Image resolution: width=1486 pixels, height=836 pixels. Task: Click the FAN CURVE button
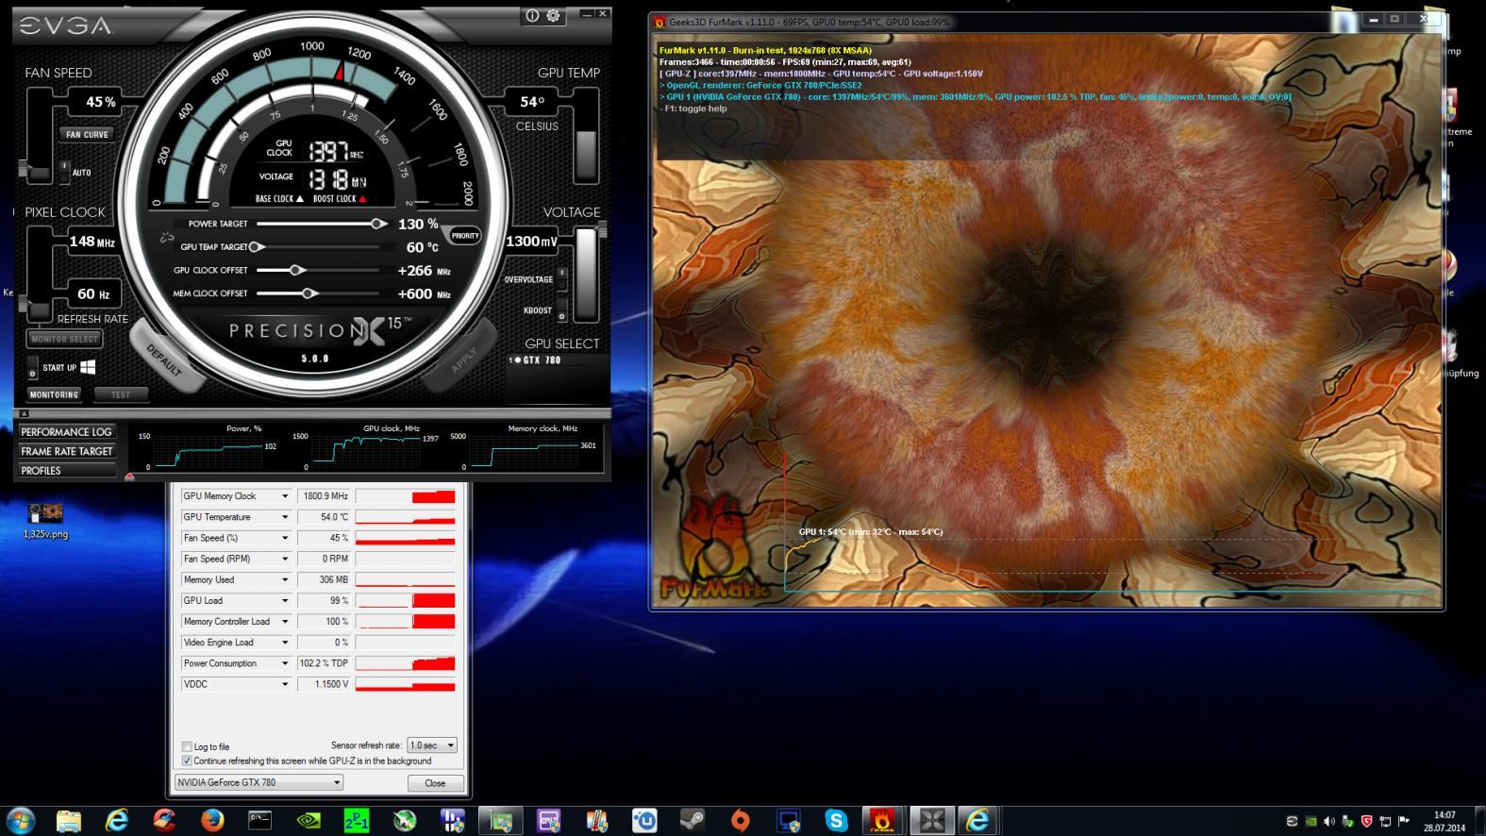pos(87,134)
